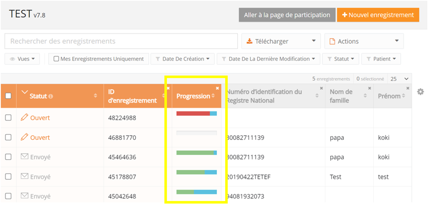Viewport: 429px width, 209px height.
Task: Click the pencil icon for record 48224988
Action: point(24,117)
